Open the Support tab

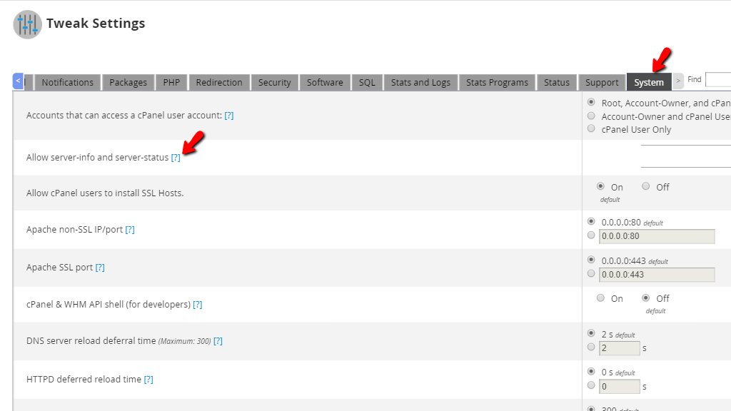[602, 83]
